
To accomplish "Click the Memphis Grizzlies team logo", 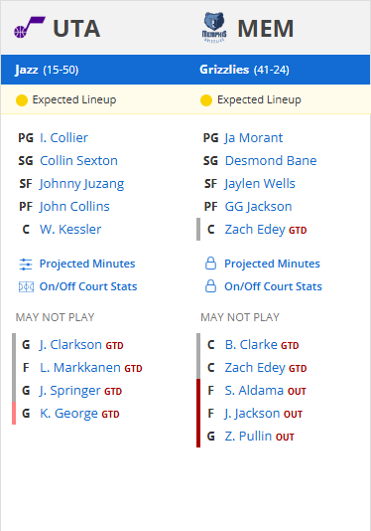I will [x=214, y=28].
